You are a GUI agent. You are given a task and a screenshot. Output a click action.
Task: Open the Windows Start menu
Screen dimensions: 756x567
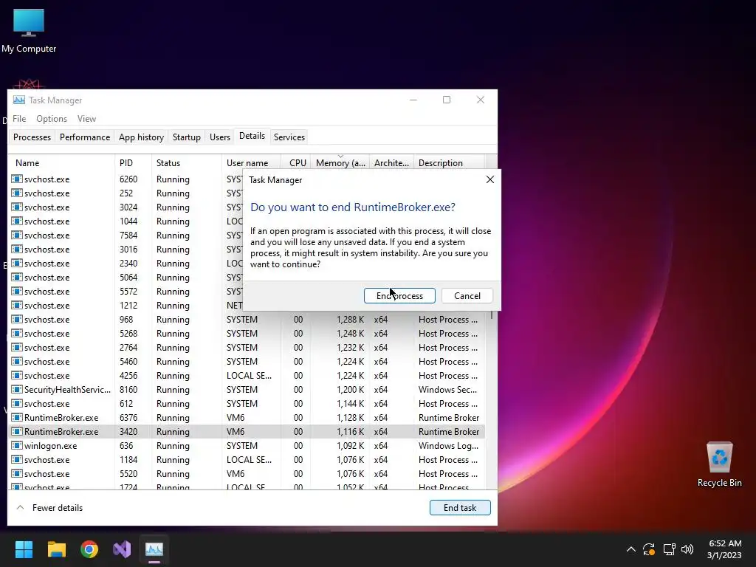[x=24, y=549]
